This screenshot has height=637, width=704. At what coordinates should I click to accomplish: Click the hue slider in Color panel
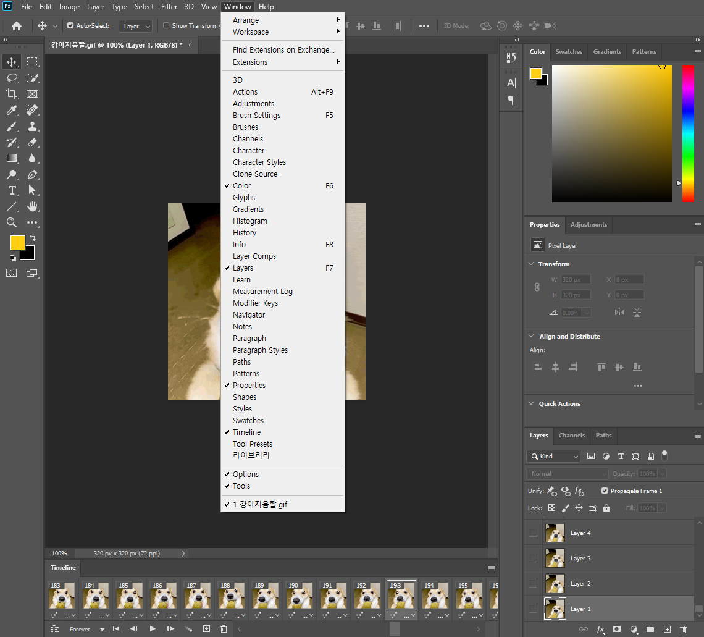[x=688, y=134]
